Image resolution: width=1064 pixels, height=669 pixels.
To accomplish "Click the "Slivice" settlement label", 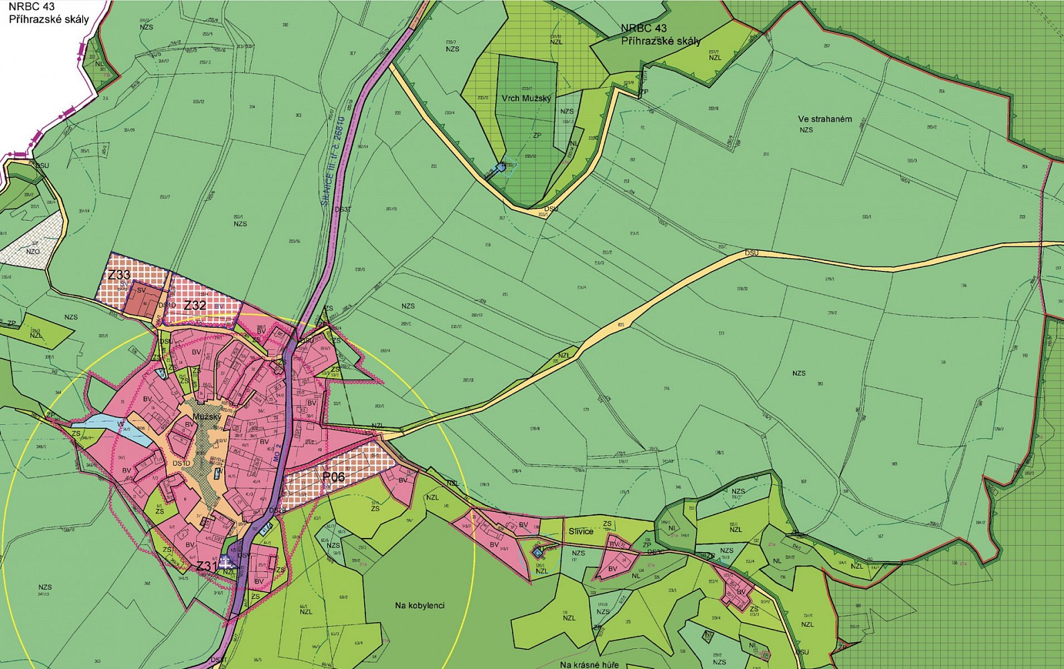I will click(580, 531).
